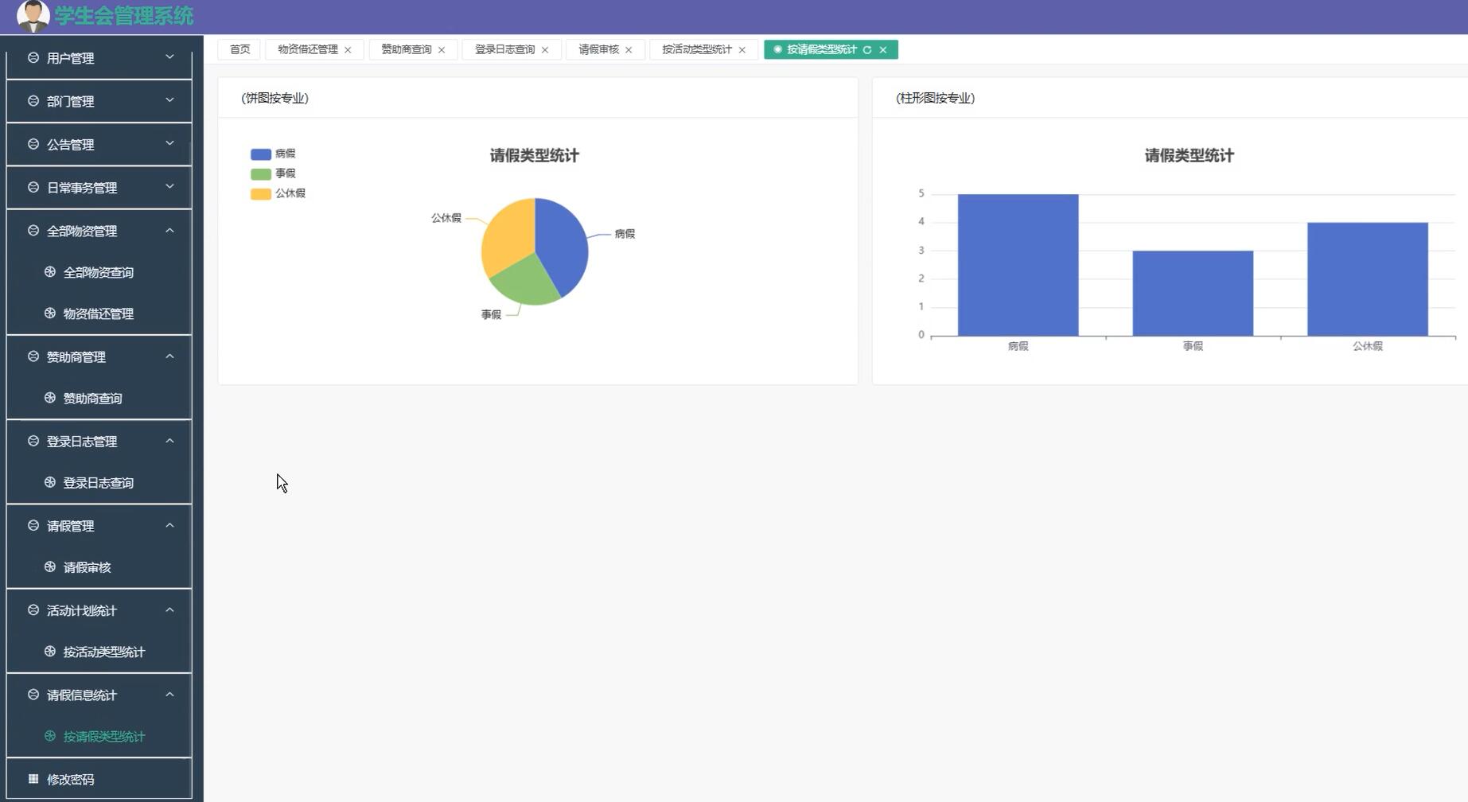This screenshot has height=802, width=1468.
Task: Close the 赞助商查询 tab
Action: click(x=442, y=49)
